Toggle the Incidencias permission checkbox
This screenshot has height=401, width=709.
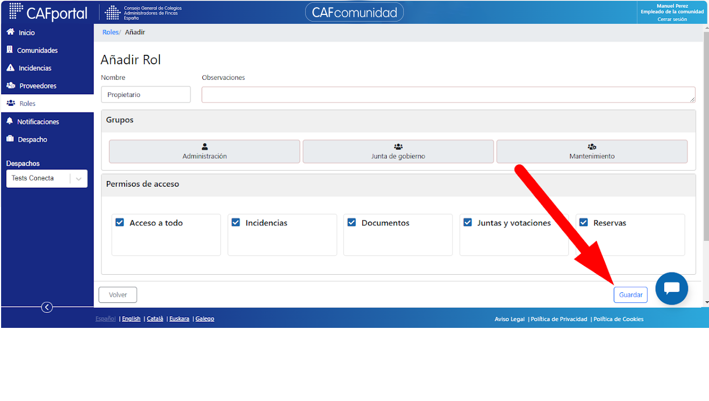coord(235,222)
